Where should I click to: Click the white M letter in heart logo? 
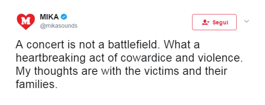(x=26, y=21)
